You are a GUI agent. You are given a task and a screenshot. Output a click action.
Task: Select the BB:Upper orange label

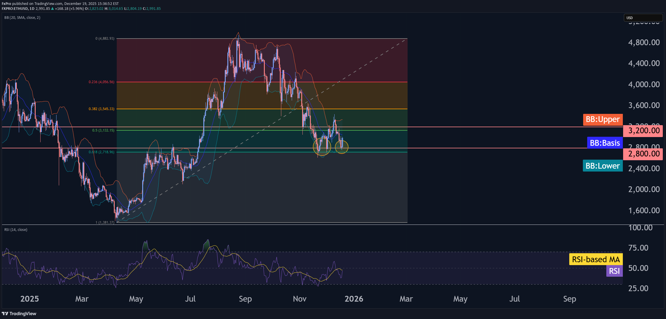point(603,119)
